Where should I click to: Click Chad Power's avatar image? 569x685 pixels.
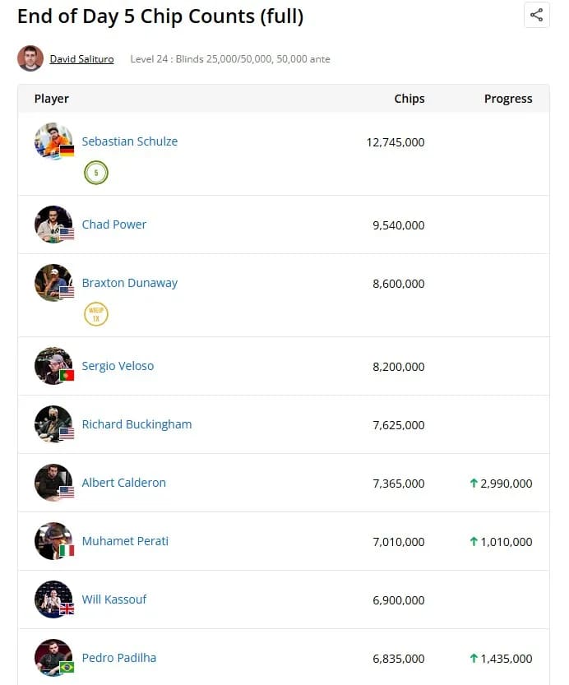(x=53, y=224)
